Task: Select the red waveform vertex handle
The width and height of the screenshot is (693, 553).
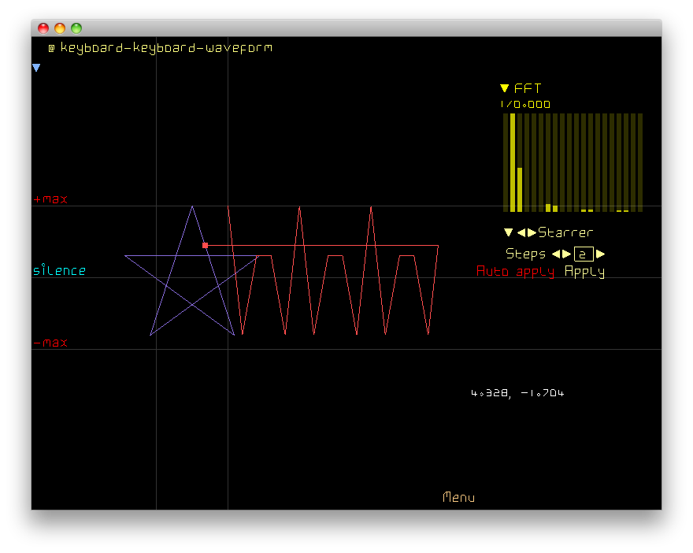Action: coord(205,246)
